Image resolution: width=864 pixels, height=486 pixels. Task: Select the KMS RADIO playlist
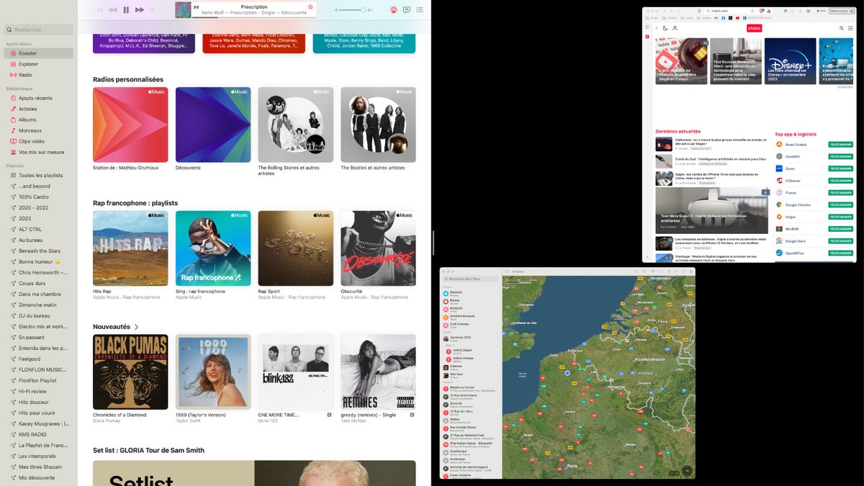(39, 434)
